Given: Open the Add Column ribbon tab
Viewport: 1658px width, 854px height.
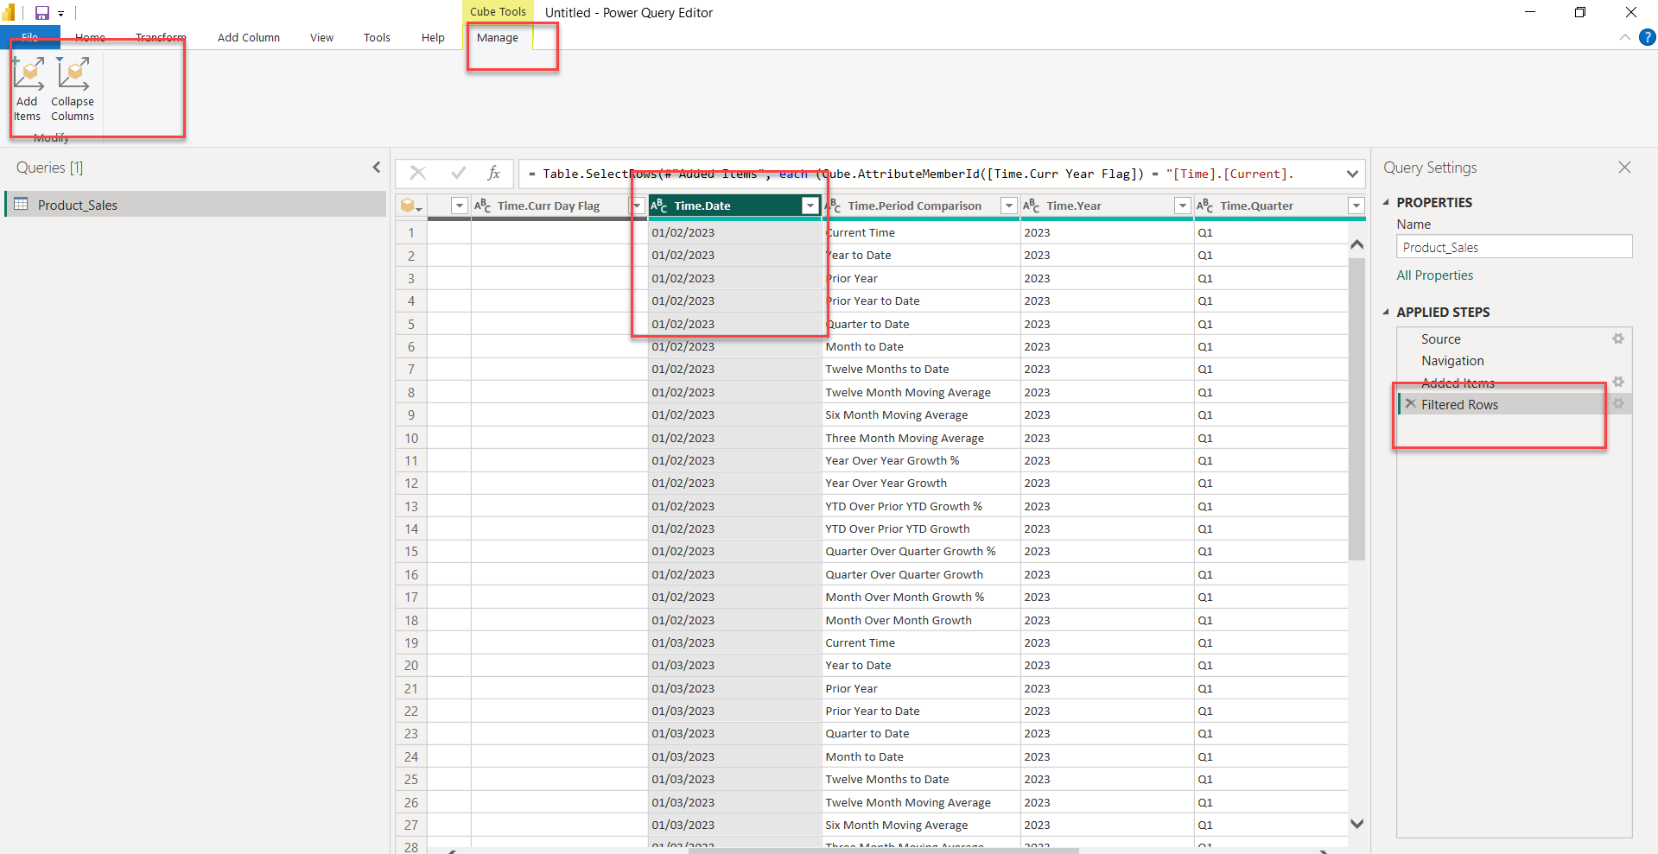Looking at the screenshot, I should tap(249, 37).
